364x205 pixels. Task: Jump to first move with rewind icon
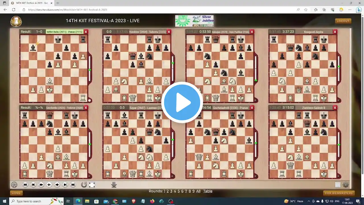tap(25, 185)
